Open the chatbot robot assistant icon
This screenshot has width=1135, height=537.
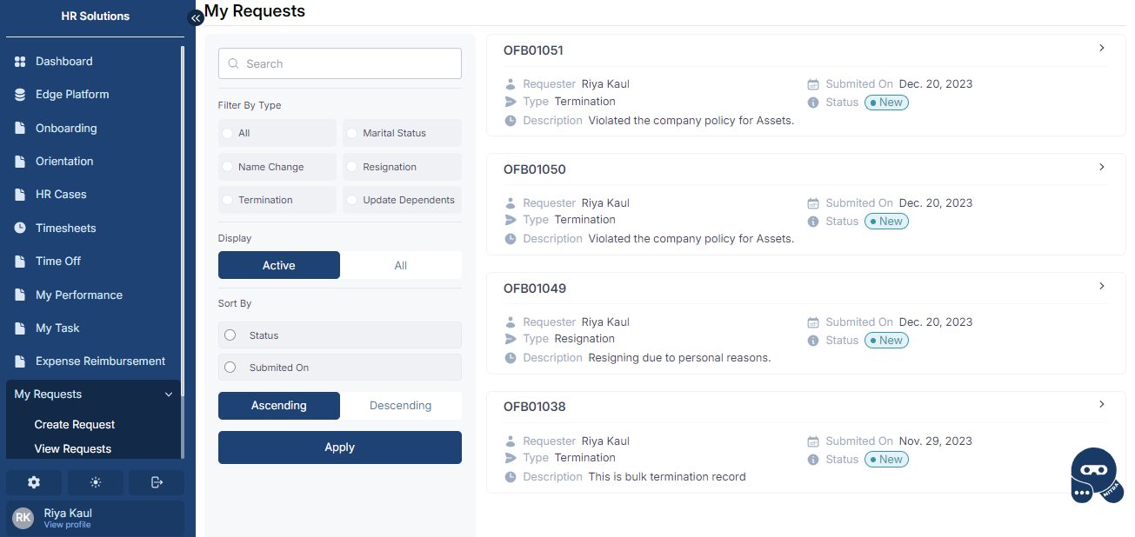click(1096, 475)
